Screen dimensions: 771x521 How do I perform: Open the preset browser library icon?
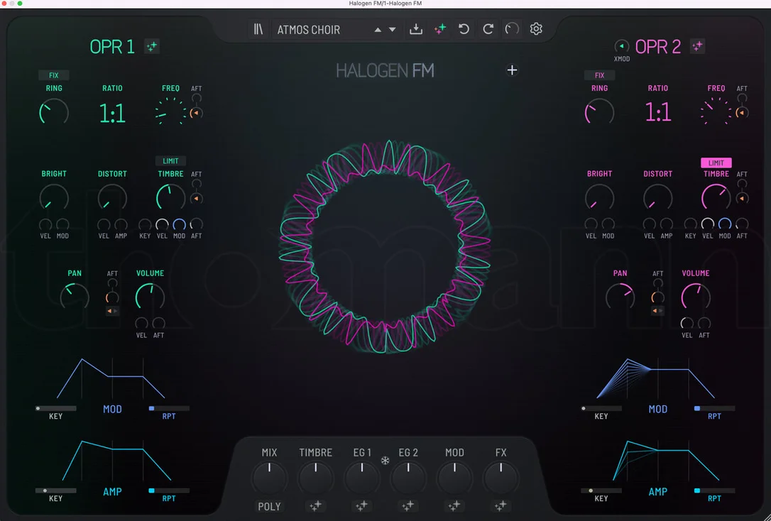tap(258, 29)
